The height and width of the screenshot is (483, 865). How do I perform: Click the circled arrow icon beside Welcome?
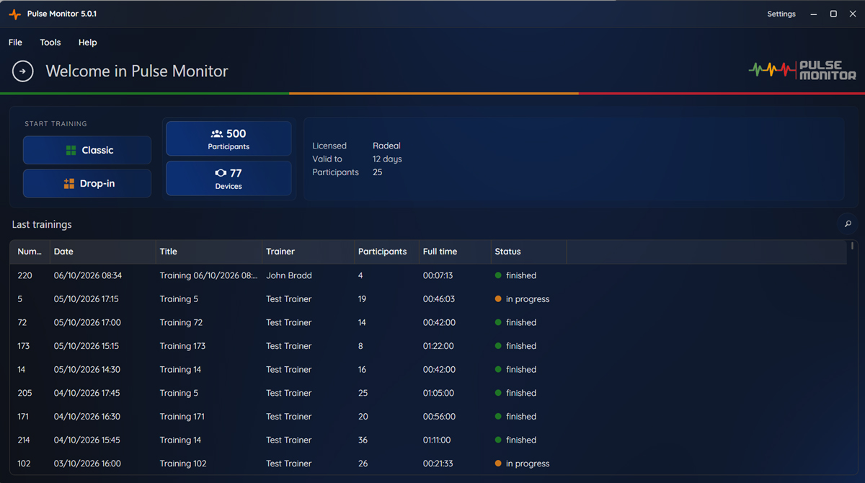(x=23, y=71)
